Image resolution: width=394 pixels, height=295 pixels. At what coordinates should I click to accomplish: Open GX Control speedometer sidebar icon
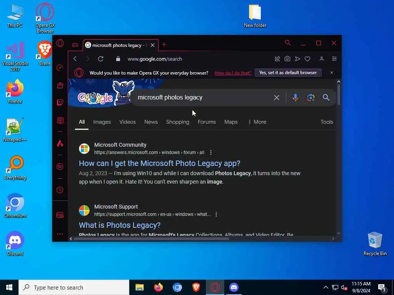(60, 68)
